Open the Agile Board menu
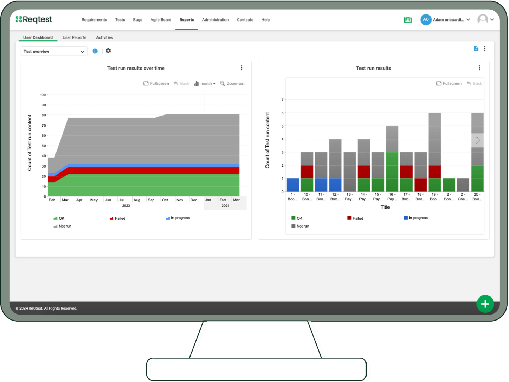The image size is (509, 382). pos(161,20)
